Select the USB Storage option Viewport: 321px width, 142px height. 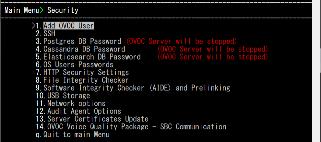tap(68, 96)
